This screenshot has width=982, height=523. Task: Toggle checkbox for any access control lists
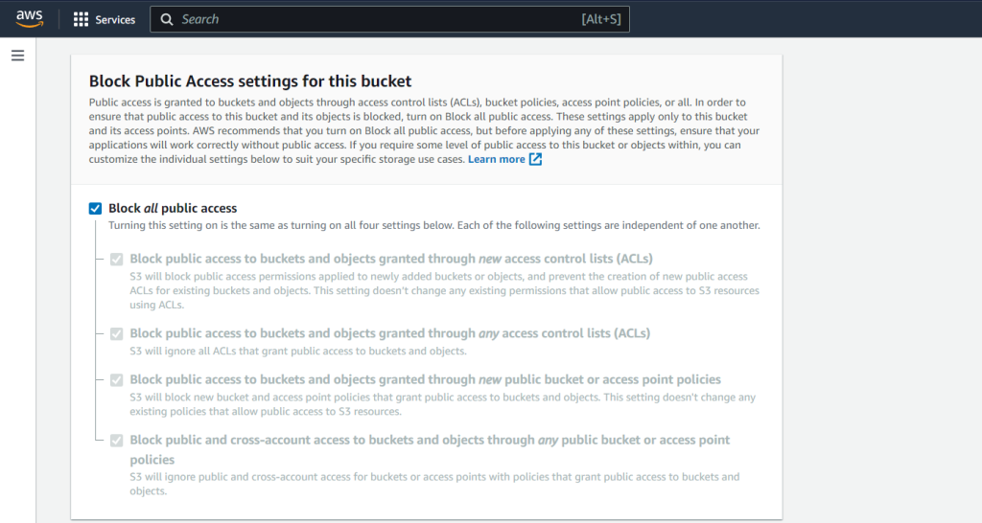point(117,333)
